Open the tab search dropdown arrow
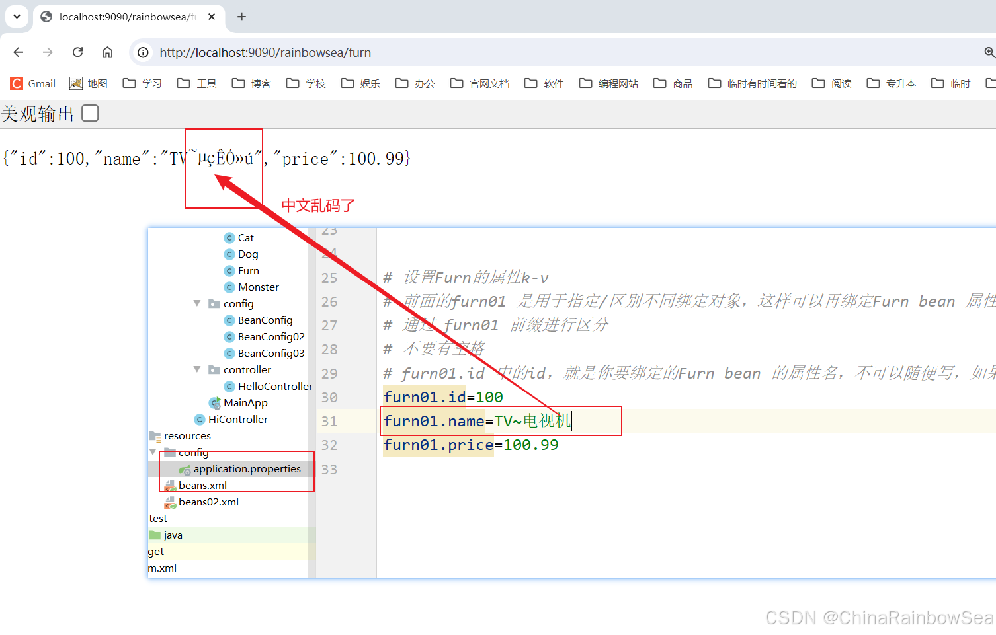996x635 pixels. (x=17, y=17)
